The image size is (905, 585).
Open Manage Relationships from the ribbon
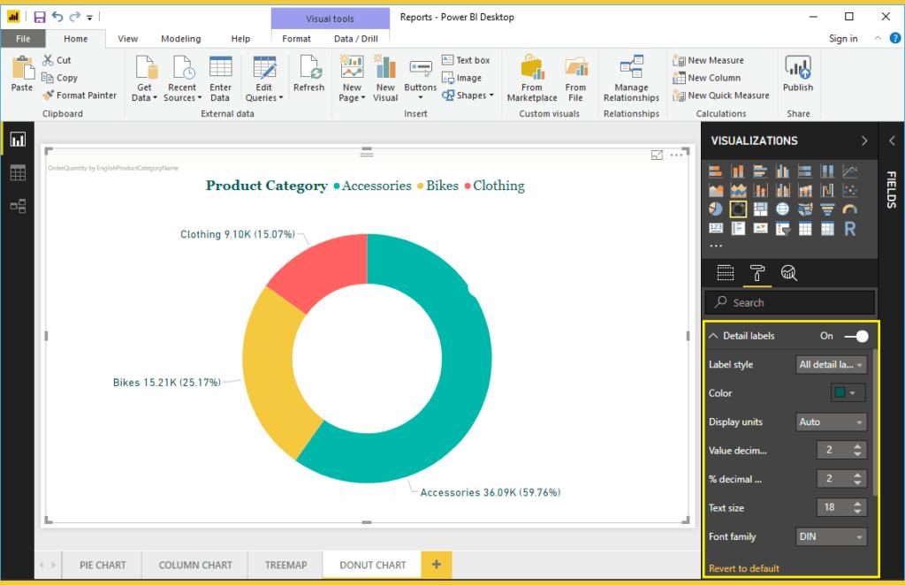(631, 79)
